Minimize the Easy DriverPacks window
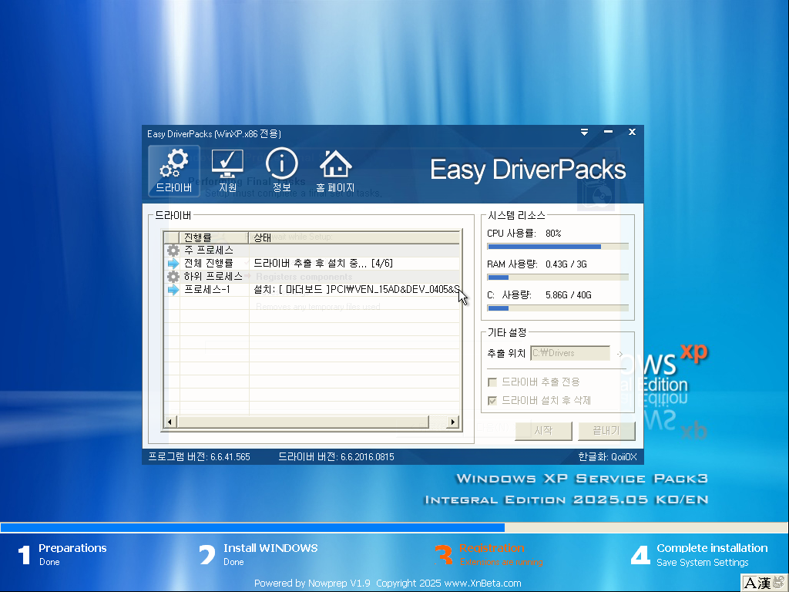Screen dimensions: 789x592 pyautogui.click(x=609, y=132)
